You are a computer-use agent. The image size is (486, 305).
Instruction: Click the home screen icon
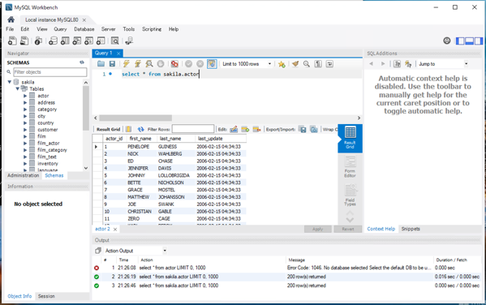click(11, 19)
